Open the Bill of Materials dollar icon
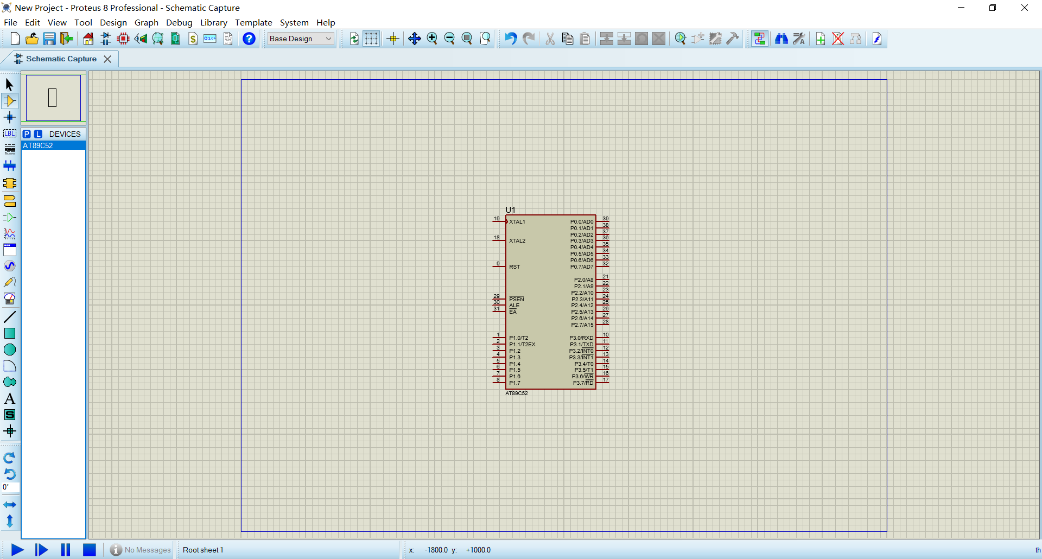This screenshot has width=1042, height=559. [x=193, y=39]
